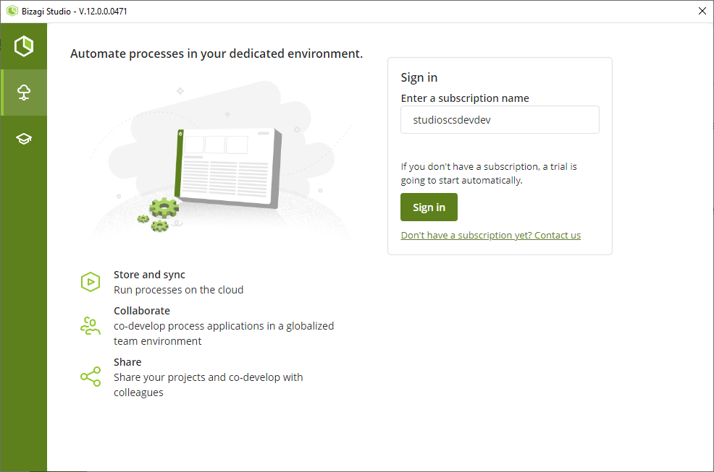Click the Share nodes icon
714x472 pixels.
[x=91, y=377]
